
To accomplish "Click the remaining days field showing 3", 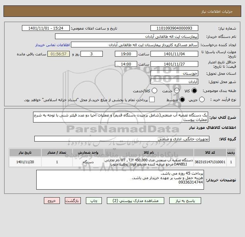I will [x=92, y=54].
